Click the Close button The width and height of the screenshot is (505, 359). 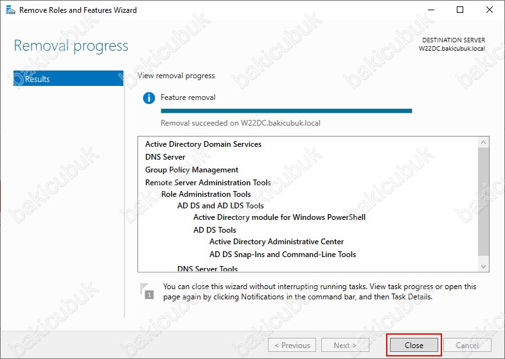(414, 345)
